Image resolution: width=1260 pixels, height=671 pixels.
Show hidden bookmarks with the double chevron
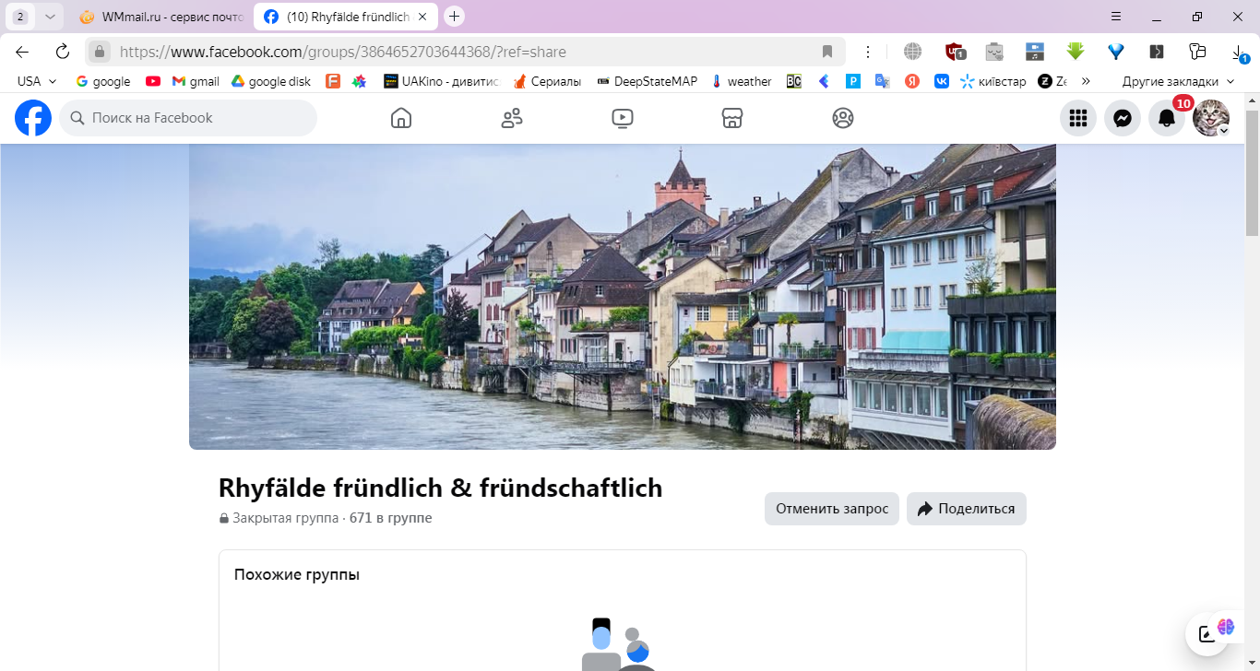click(x=1086, y=81)
